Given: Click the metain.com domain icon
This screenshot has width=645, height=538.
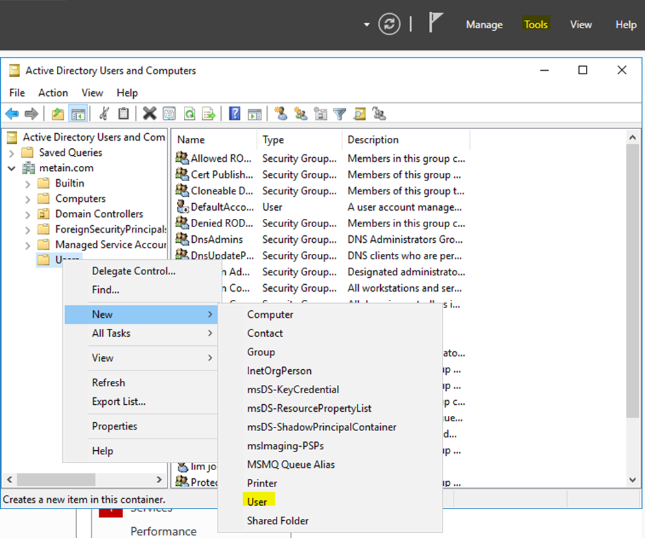Looking at the screenshot, I should tap(28, 168).
